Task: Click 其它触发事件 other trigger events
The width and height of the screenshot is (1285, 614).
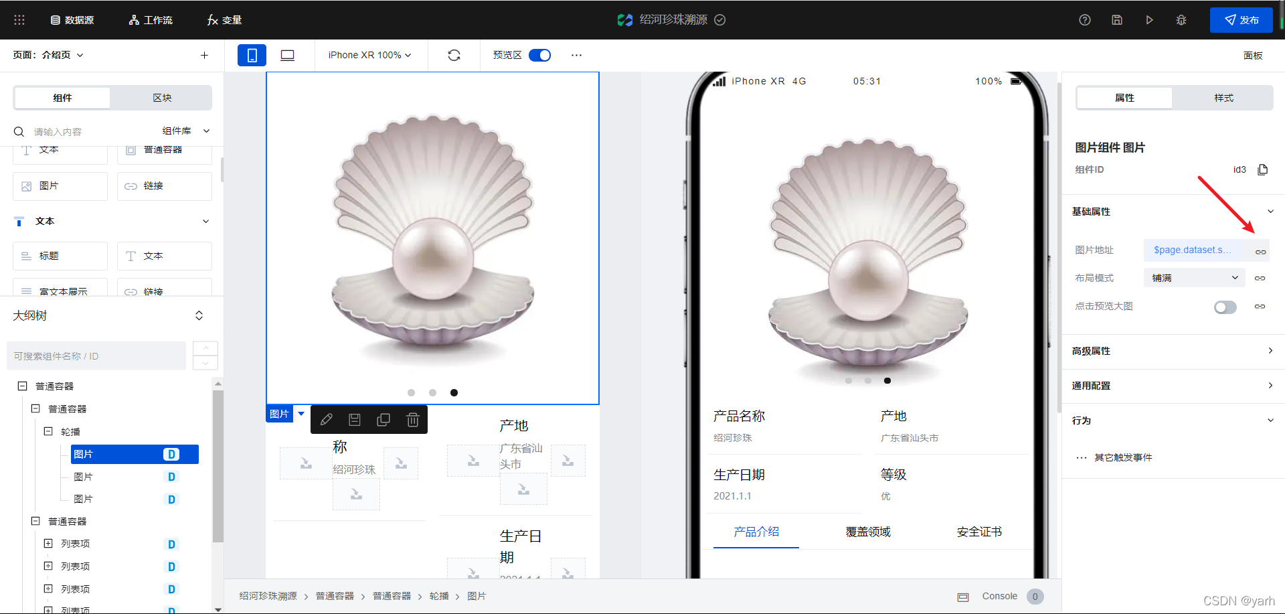Action: pyautogui.click(x=1123, y=457)
